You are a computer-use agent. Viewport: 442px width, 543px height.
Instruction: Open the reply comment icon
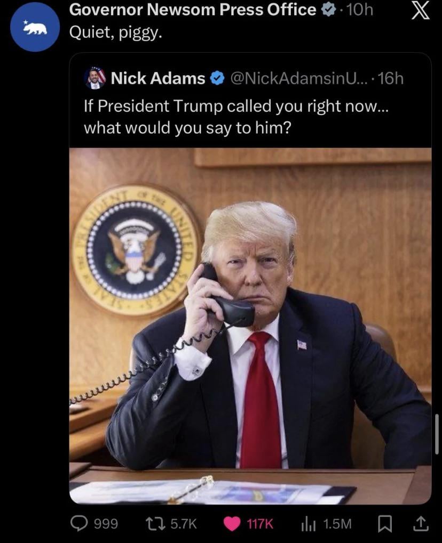79,523
